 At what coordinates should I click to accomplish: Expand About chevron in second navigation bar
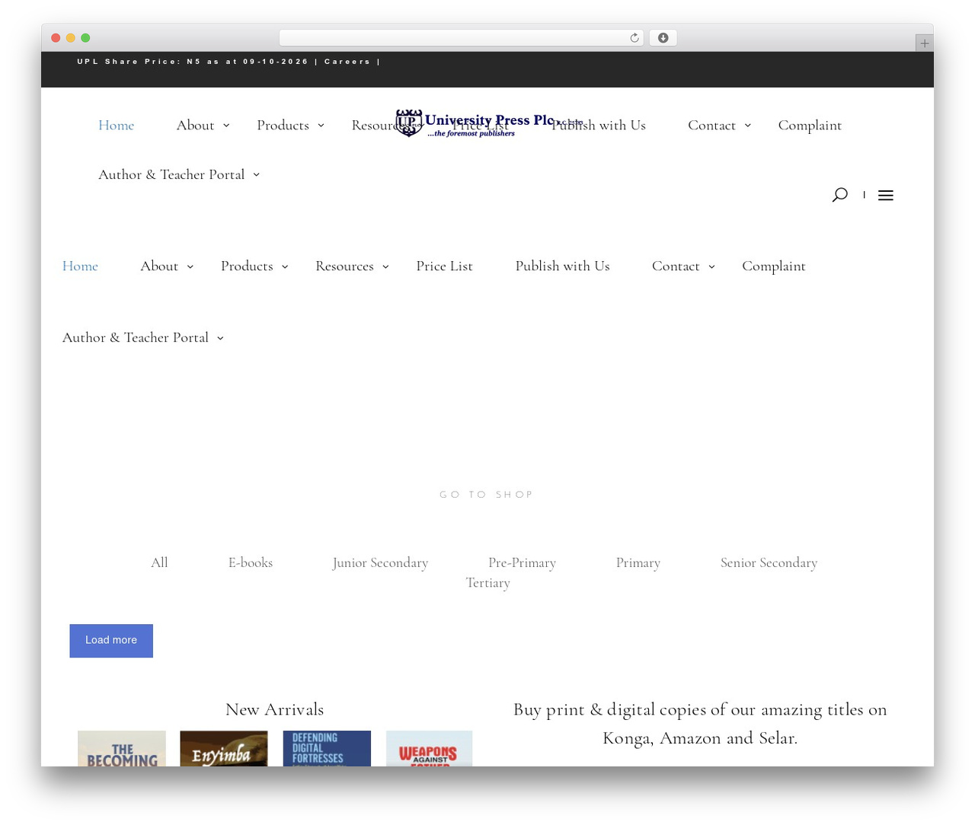coord(190,266)
